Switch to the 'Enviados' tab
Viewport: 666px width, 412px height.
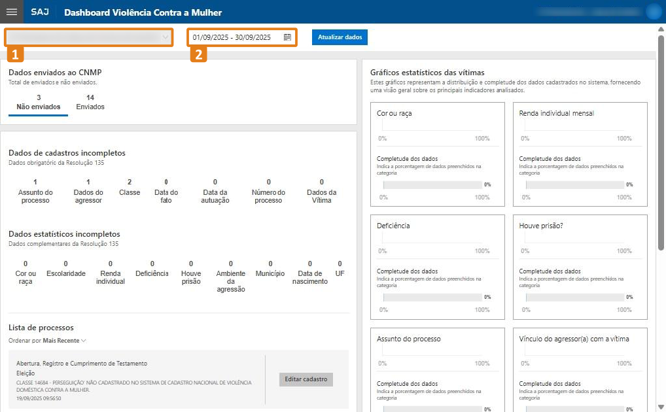coord(90,103)
